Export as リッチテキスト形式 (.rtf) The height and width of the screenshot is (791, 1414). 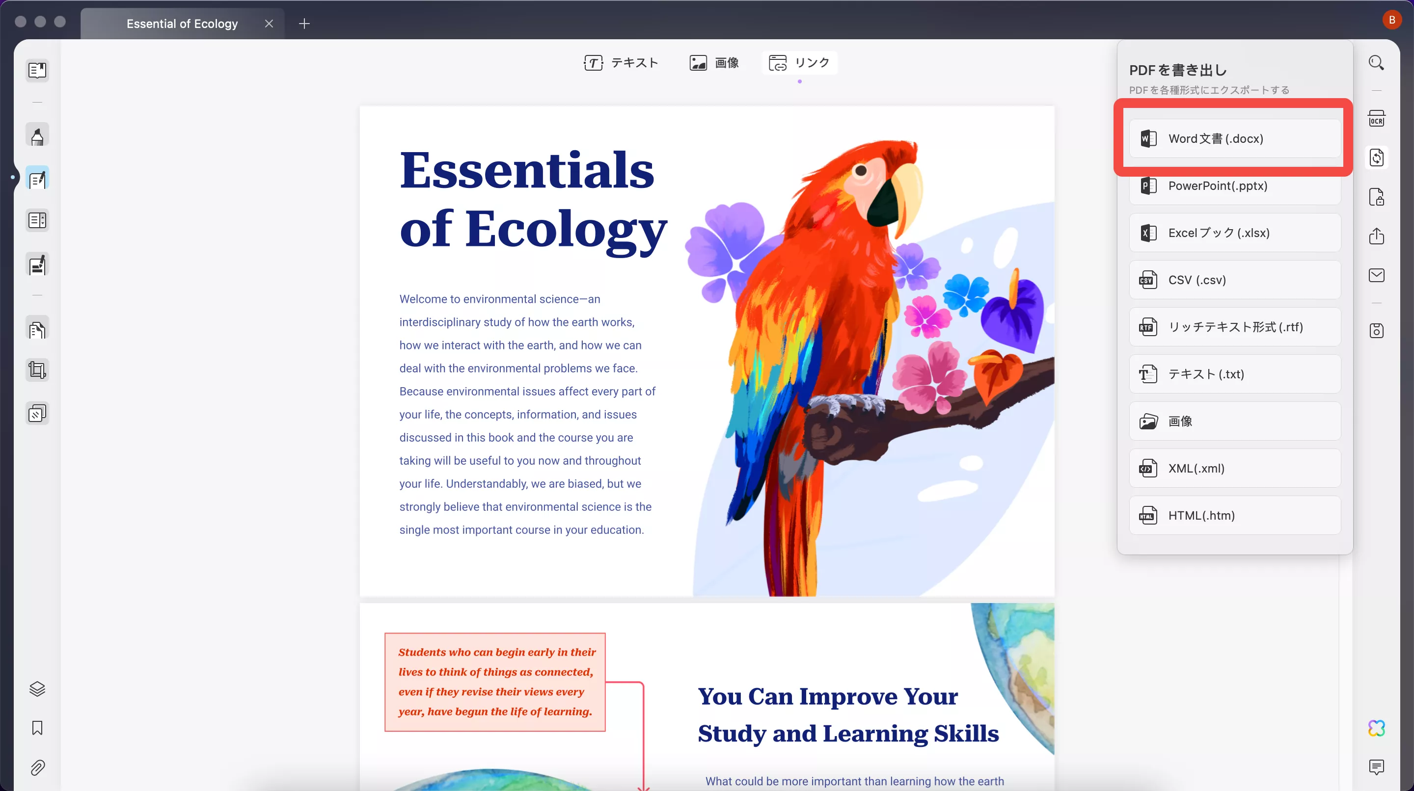pyautogui.click(x=1234, y=327)
